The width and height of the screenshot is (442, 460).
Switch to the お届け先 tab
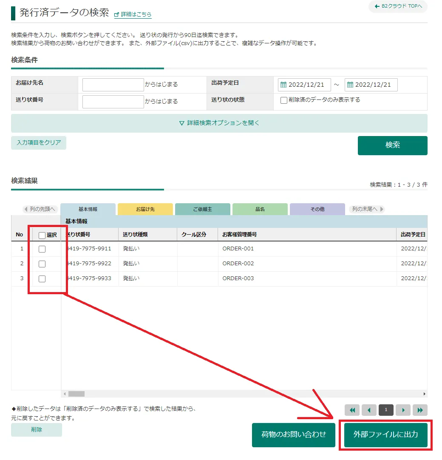(x=145, y=209)
